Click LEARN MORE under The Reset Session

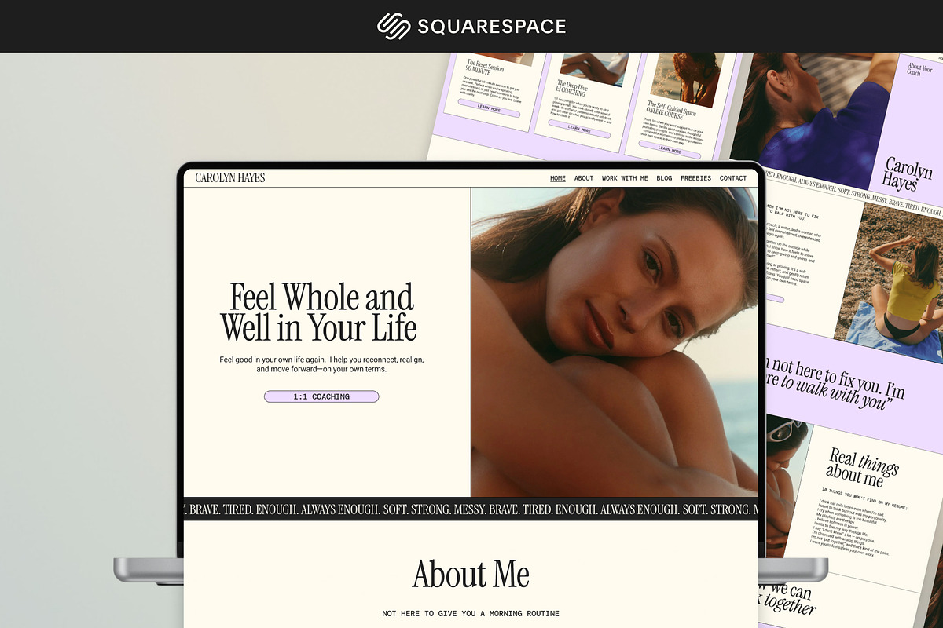489,110
